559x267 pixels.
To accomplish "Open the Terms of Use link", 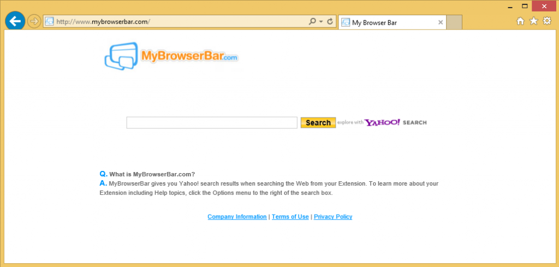I will (x=290, y=217).
